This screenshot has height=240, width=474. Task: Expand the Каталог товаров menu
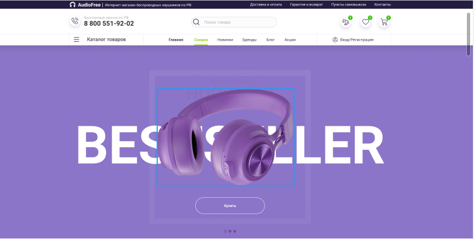(x=107, y=40)
